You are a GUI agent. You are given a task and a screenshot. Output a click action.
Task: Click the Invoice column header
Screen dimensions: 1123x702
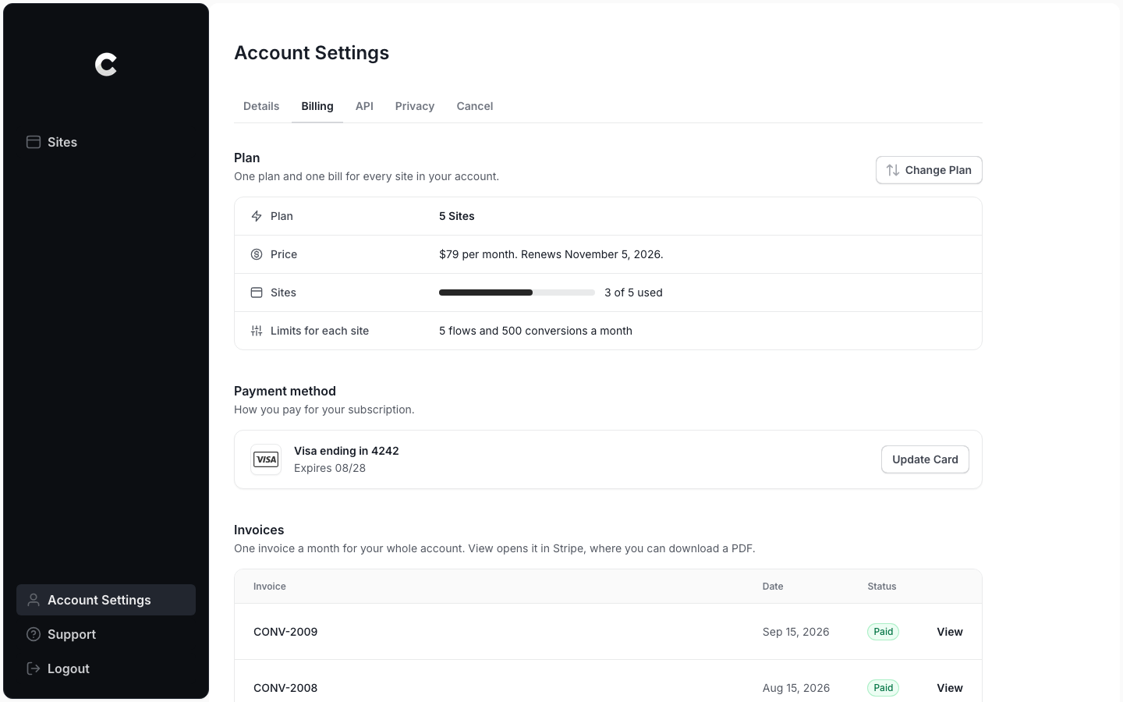[270, 587]
